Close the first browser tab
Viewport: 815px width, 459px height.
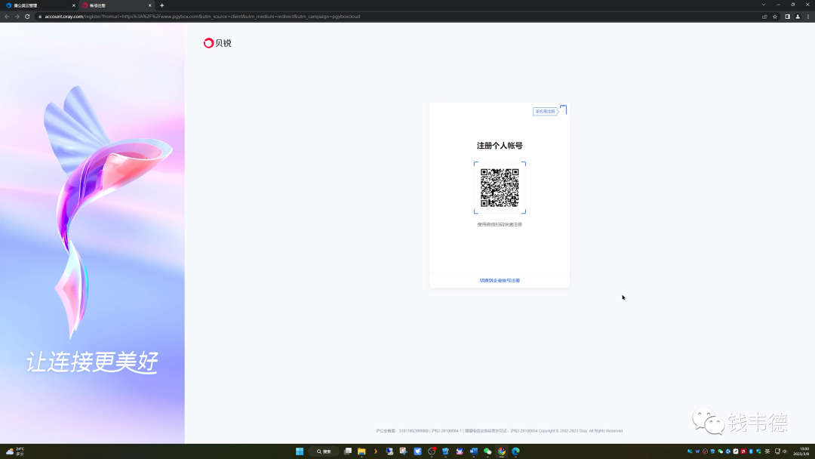73,5
